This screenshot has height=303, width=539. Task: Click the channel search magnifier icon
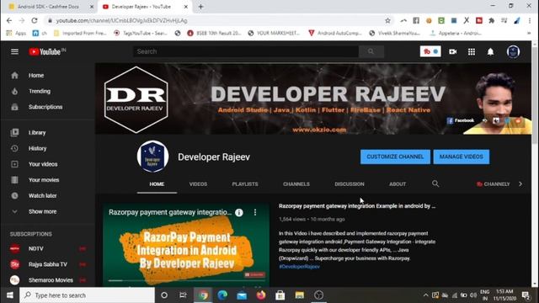click(x=435, y=183)
